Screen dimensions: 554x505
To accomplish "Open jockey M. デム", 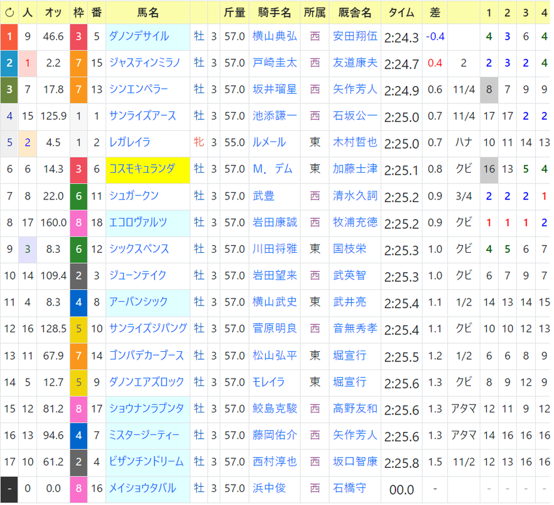I will pos(272,169).
